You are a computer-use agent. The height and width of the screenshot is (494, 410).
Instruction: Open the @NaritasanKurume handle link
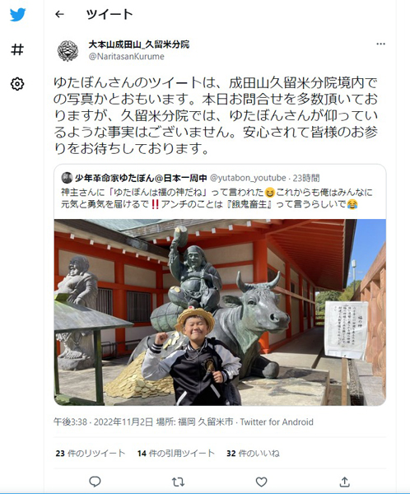[x=126, y=56]
